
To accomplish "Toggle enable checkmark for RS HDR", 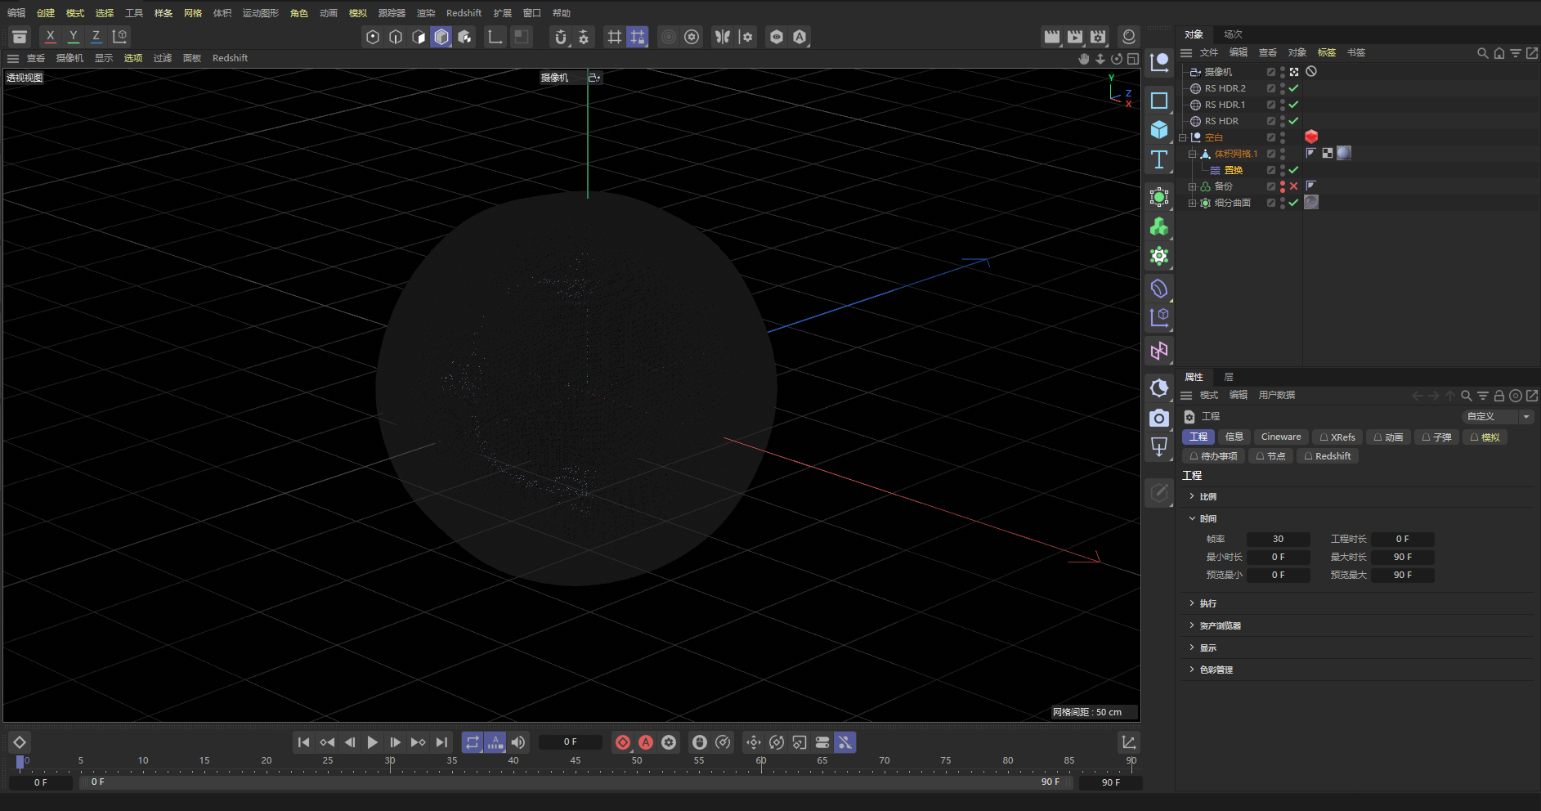I will point(1294,121).
